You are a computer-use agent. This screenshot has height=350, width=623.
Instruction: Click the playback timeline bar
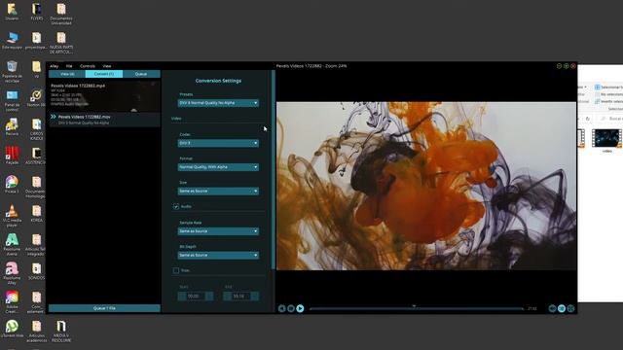417,309
